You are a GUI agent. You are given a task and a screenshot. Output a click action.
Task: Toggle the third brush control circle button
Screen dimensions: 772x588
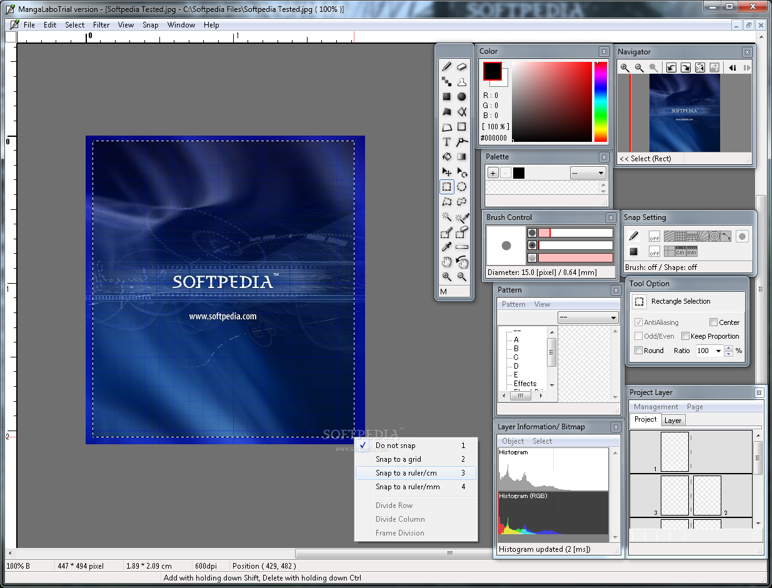(532, 257)
